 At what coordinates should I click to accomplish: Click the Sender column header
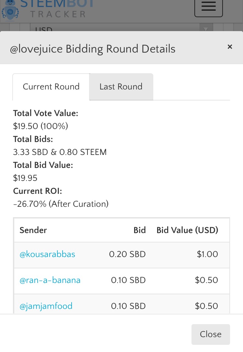pyautogui.click(x=33, y=230)
